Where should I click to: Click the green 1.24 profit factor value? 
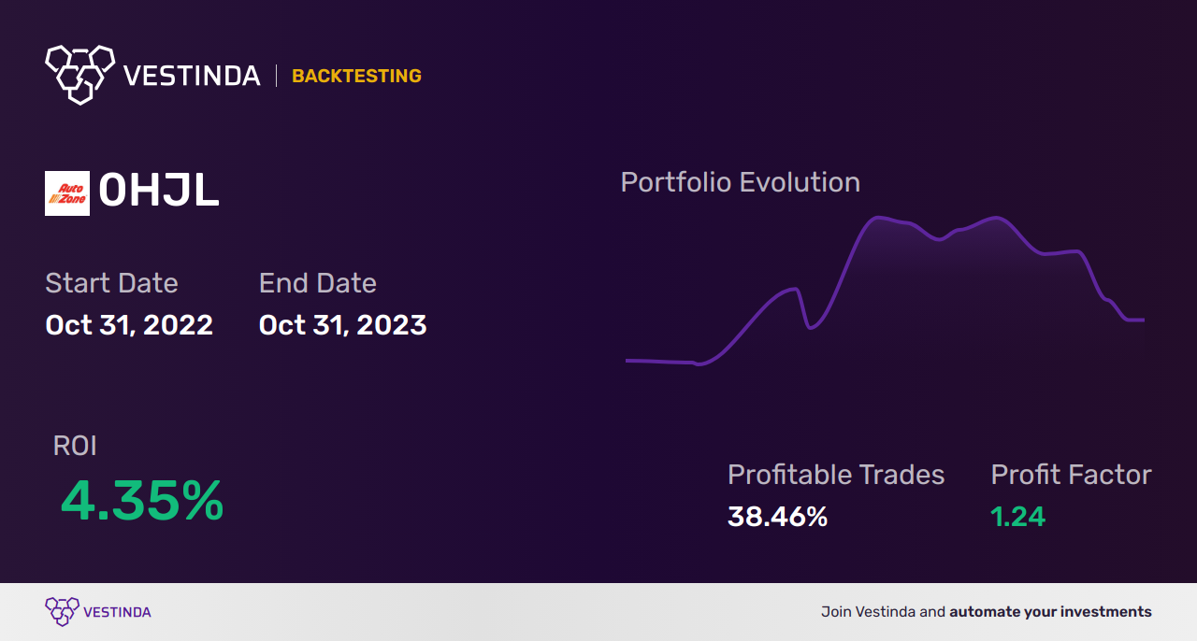click(1017, 517)
